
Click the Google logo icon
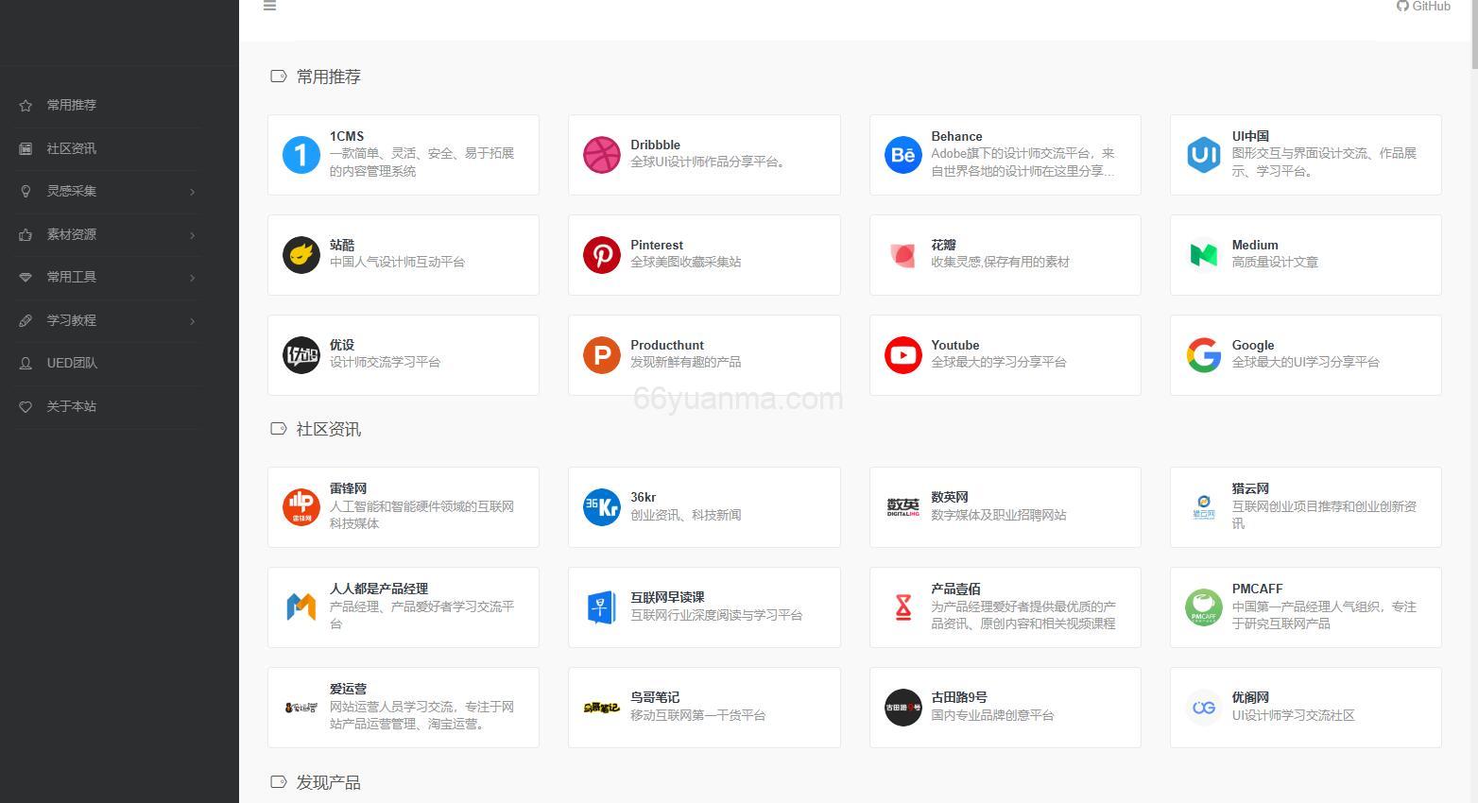click(1203, 355)
